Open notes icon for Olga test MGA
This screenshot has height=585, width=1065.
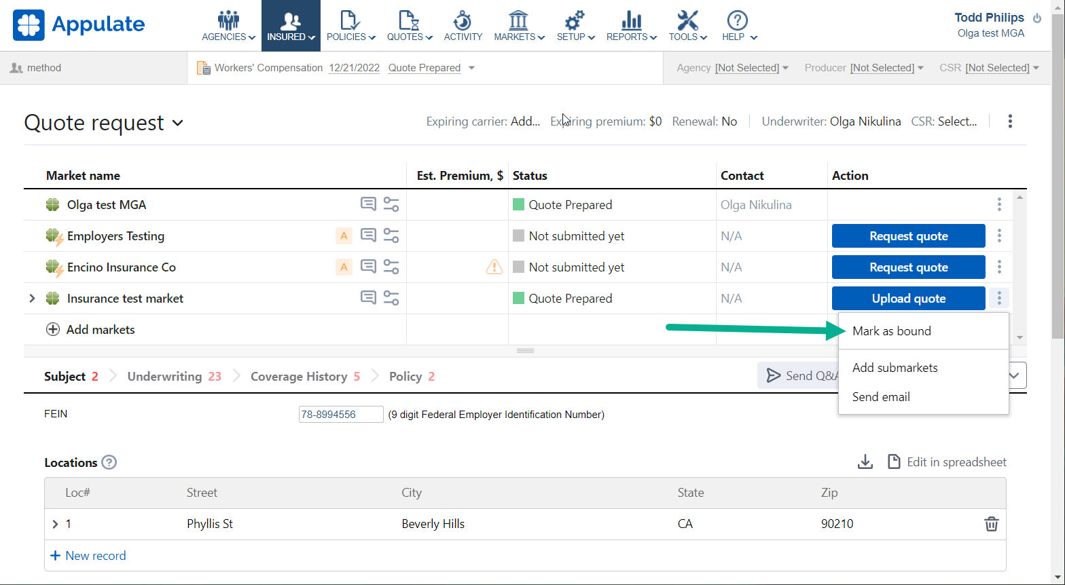(x=368, y=204)
